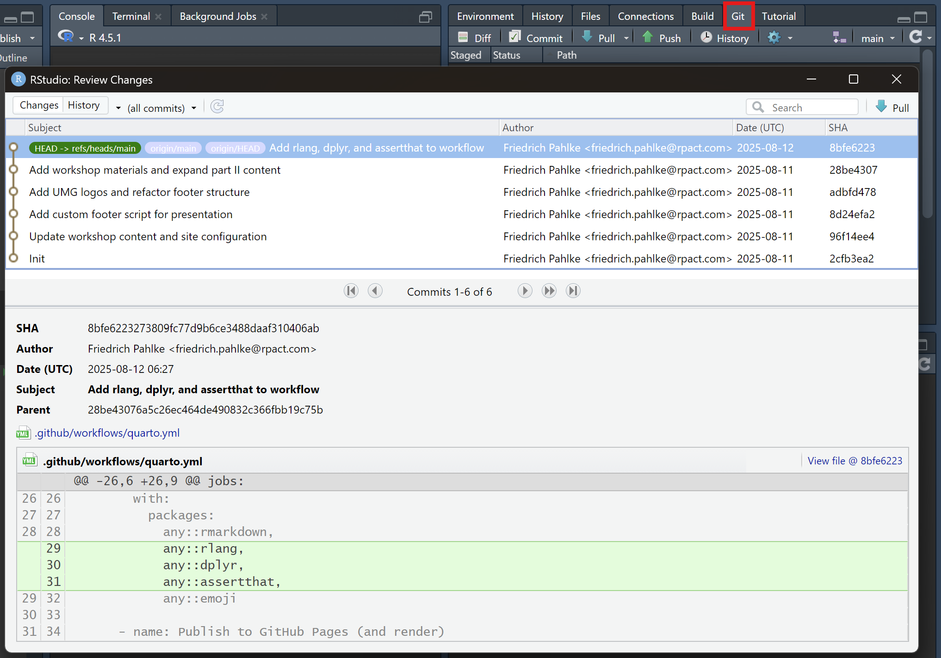
Task: Open the Environment tab
Action: (x=485, y=16)
